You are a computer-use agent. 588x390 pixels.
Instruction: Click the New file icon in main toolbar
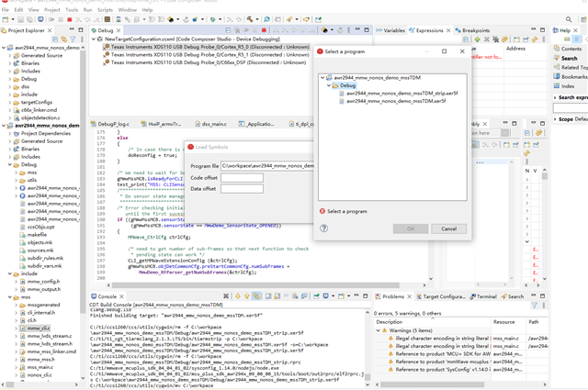click(x=6, y=19)
